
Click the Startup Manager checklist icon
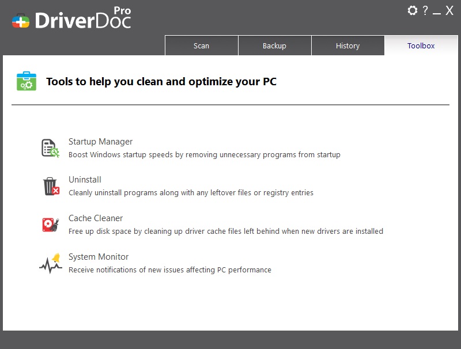[x=50, y=148]
